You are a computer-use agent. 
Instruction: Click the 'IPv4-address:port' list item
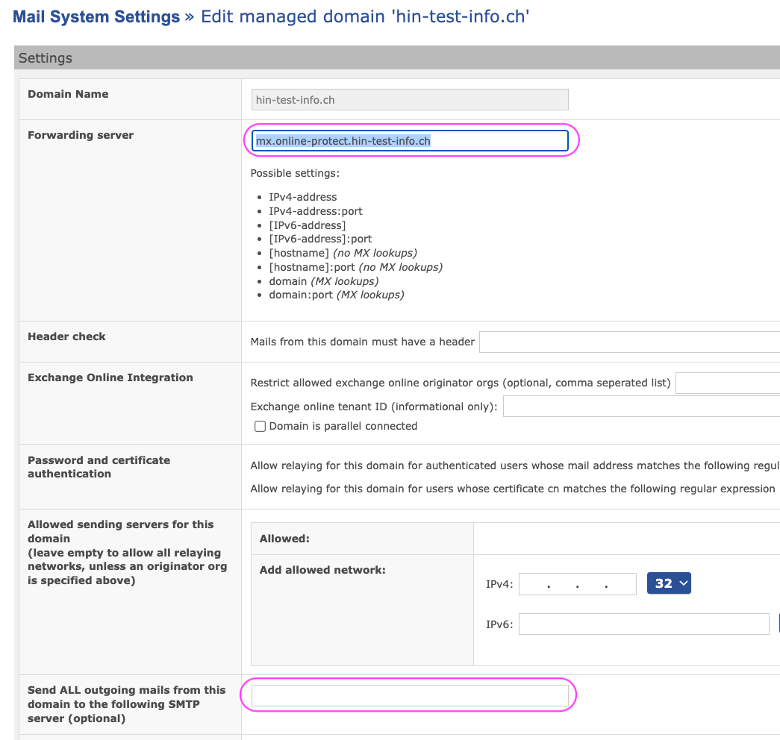tap(316, 211)
